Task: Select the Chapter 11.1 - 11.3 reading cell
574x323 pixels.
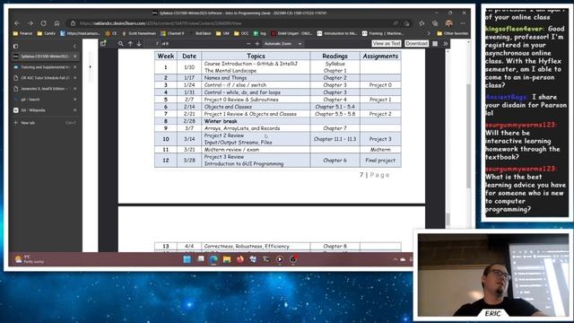Action: point(335,139)
